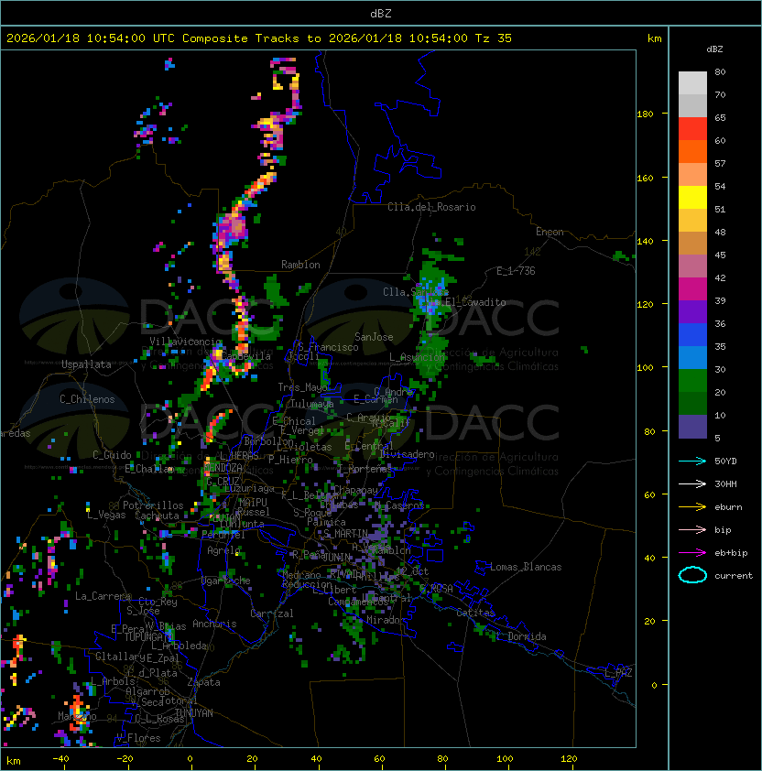Click the 'Villavicencio' place label
Screen dimensions: 762x771
[x=185, y=342]
